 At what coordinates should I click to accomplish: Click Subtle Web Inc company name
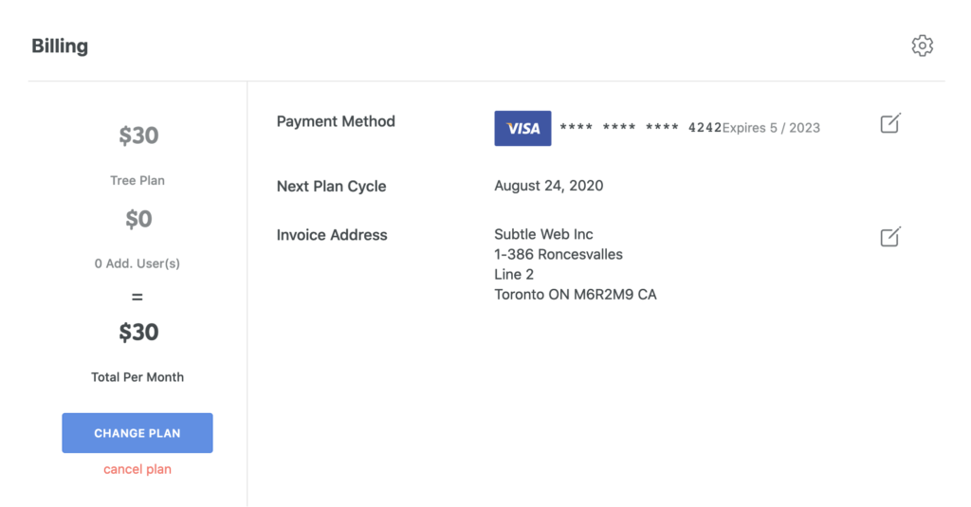click(x=543, y=235)
